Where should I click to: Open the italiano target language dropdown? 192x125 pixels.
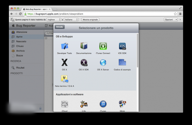[71, 20]
